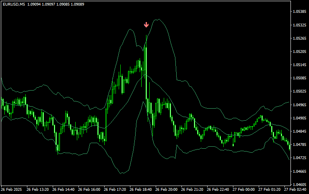Click the 27 Feb 00:00 time marker

tap(243, 189)
